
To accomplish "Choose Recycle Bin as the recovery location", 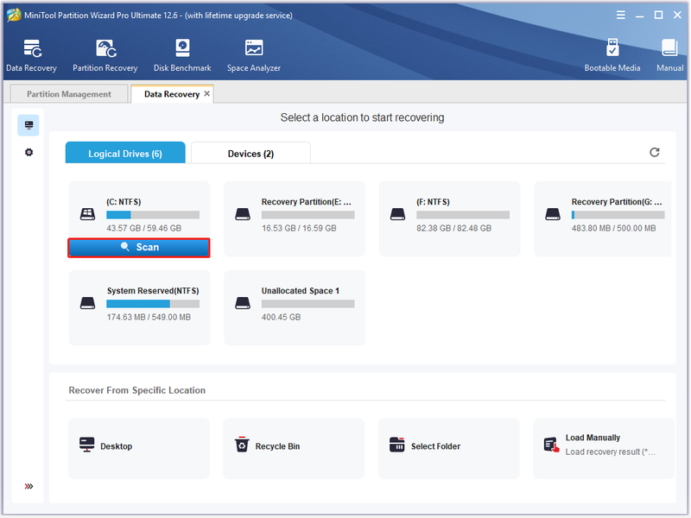I will point(294,448).
